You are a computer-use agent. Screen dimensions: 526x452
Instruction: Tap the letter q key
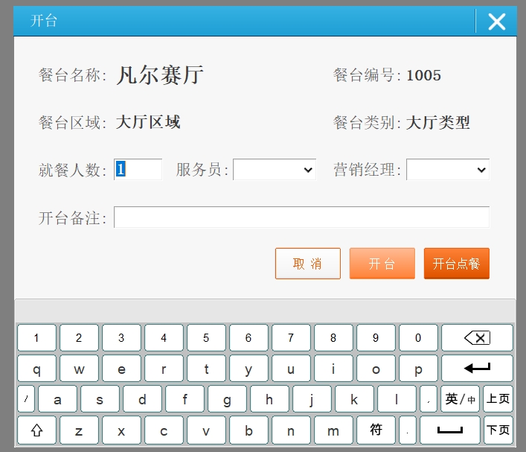pyautogui.click(x=36, y=369)
